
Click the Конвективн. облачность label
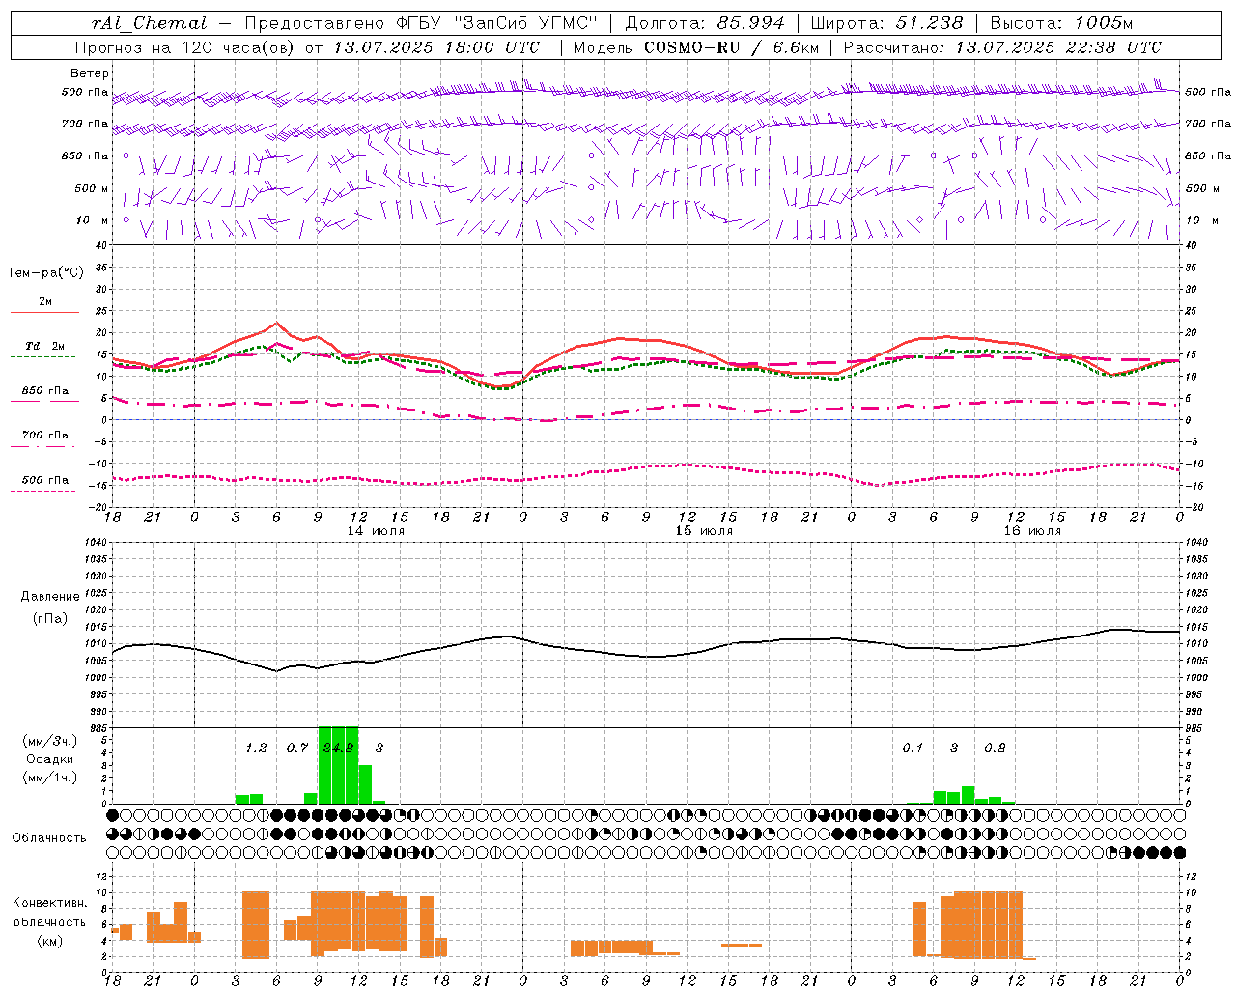coord(50,913)
